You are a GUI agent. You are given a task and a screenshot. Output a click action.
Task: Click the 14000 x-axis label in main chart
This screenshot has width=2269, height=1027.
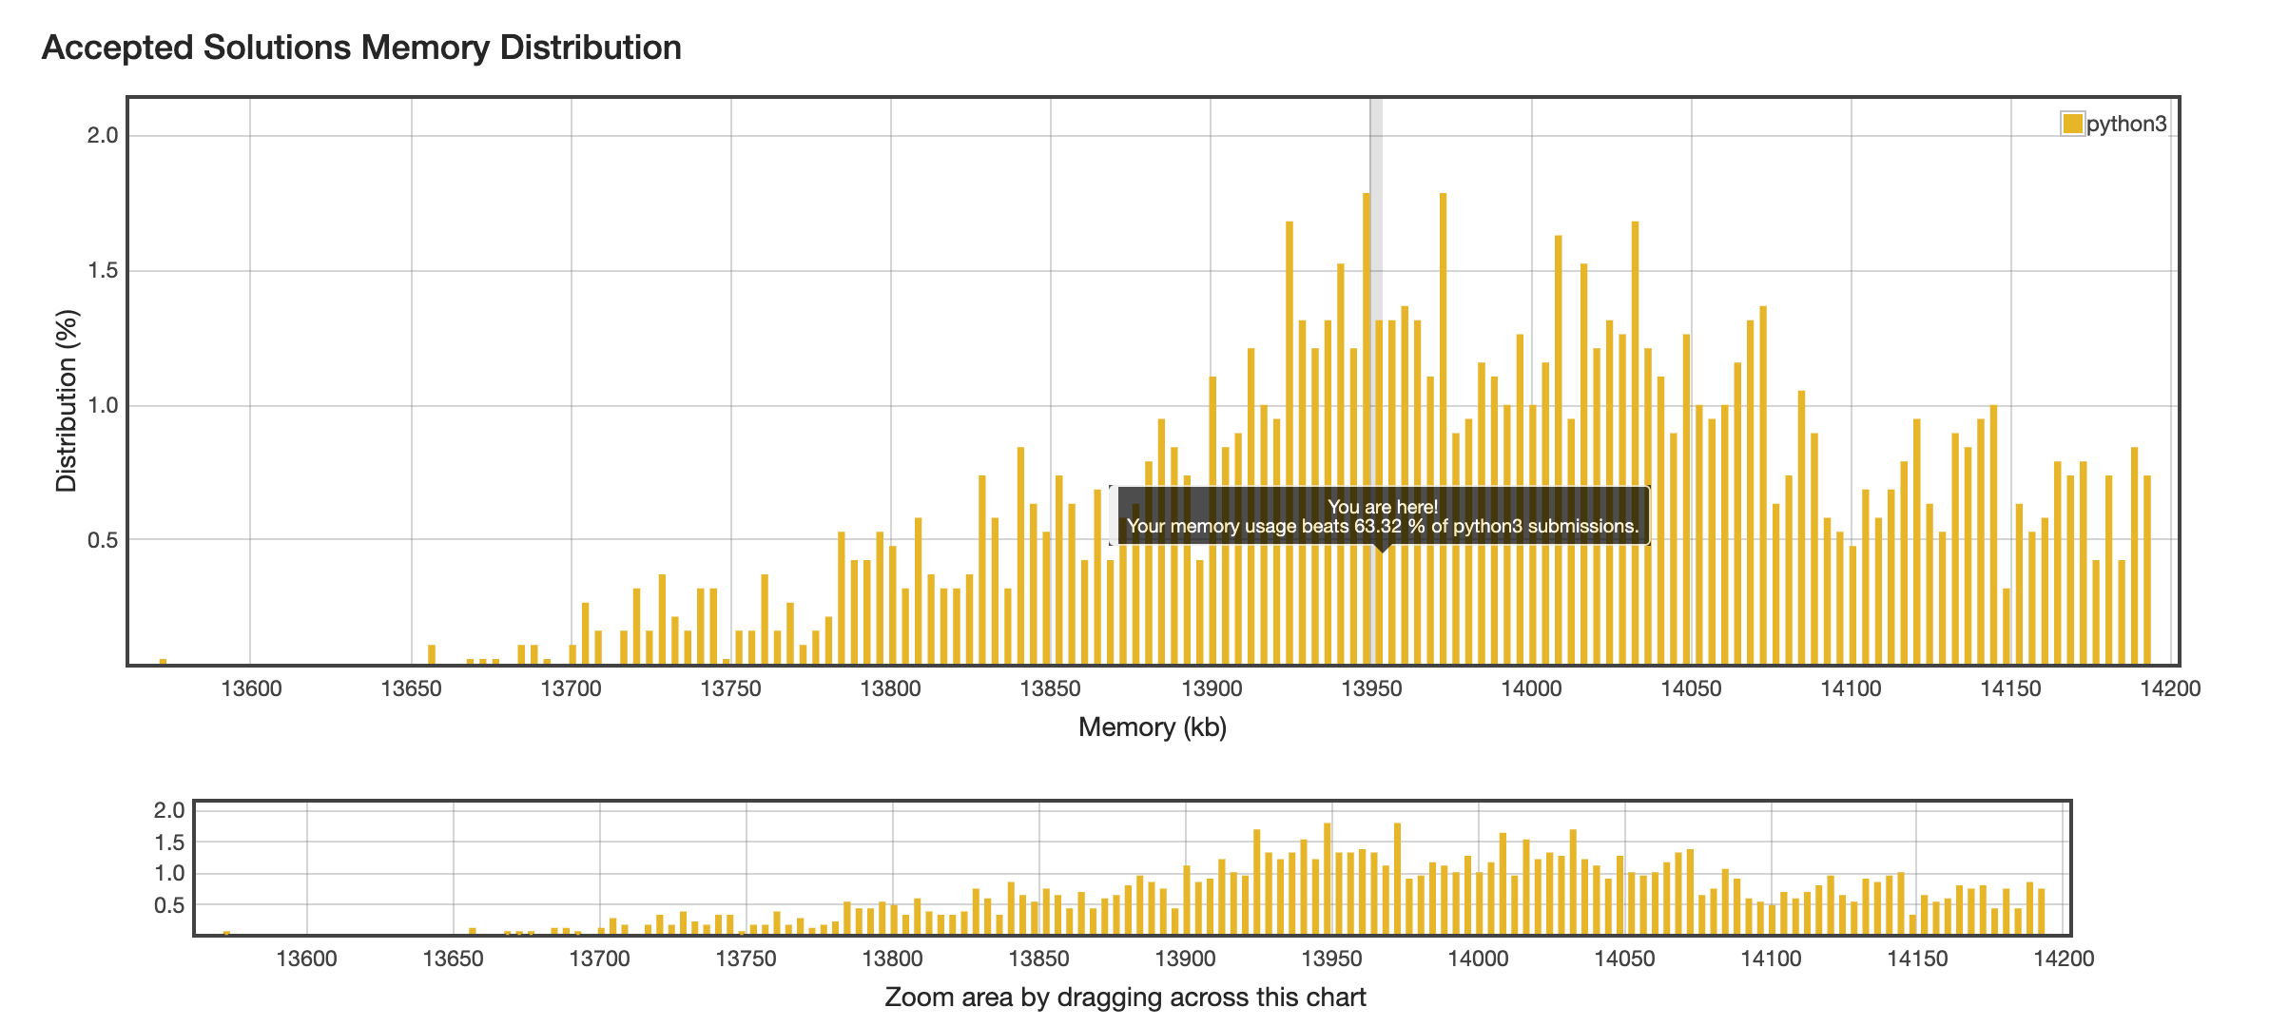pyautogui.click(x=1531, y=688)
